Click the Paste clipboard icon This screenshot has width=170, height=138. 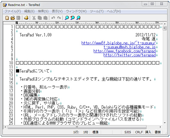click(x=46, y=18)
